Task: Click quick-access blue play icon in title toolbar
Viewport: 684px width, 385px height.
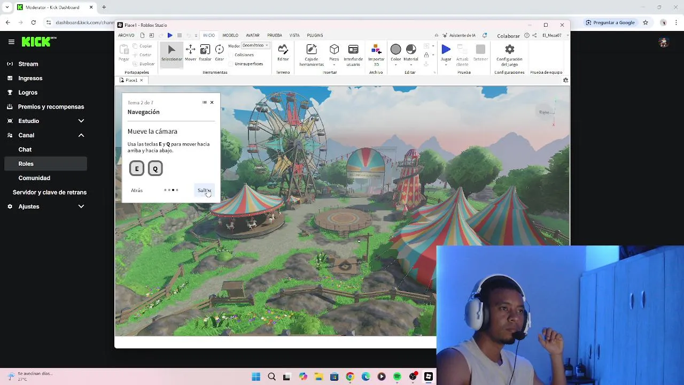Action: coord(170,35)
